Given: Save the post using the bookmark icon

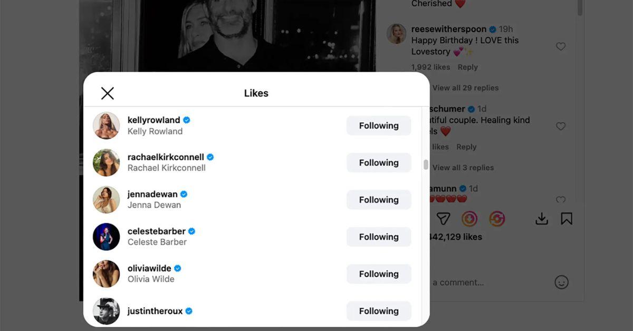Looking at the screenshot, I should [567, 218].
